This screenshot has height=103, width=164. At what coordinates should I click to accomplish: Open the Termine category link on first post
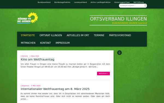point(25,56)
